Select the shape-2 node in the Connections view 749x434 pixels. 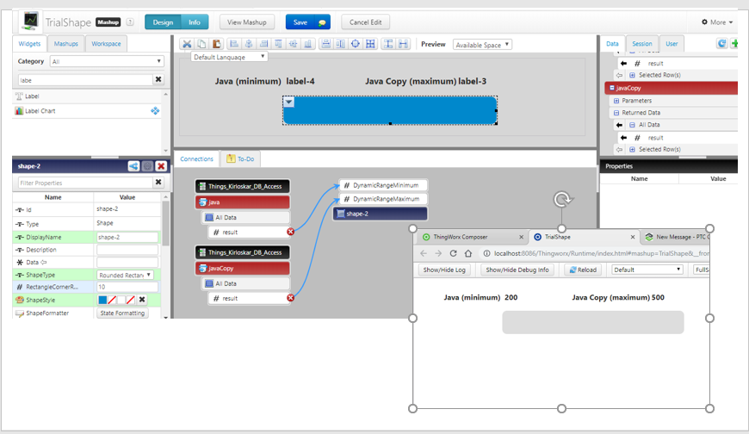[x=381, y=214]
